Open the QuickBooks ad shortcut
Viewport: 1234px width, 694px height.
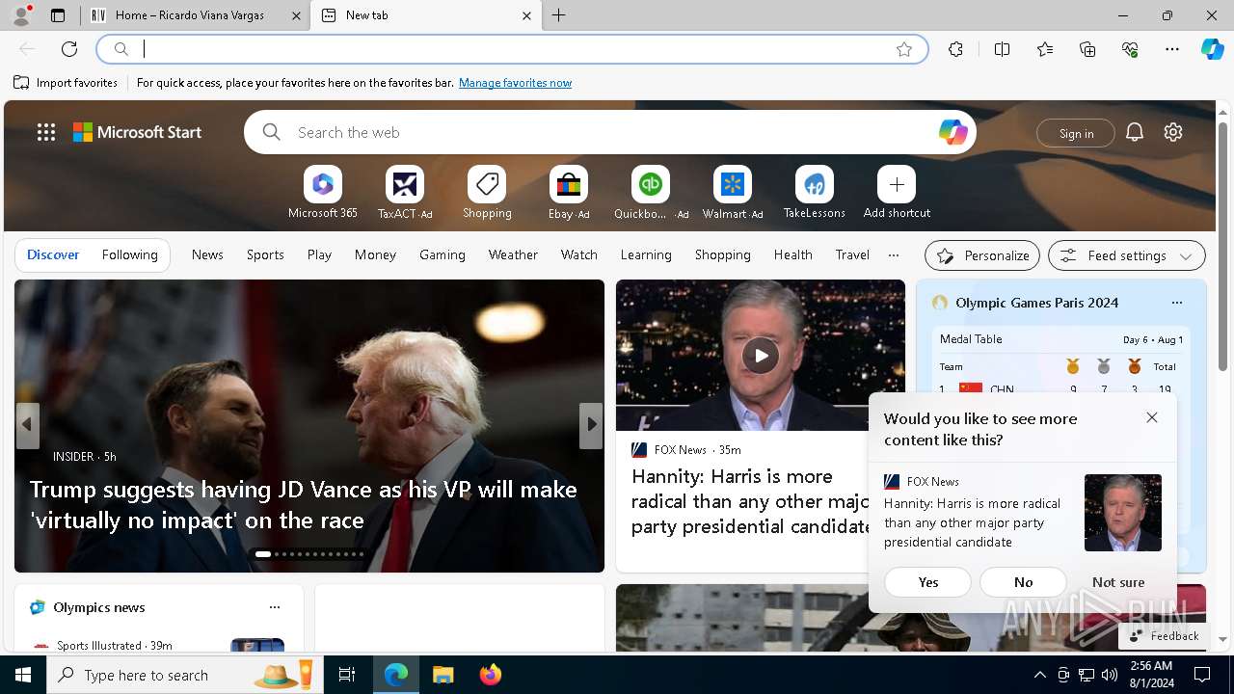(x=651, y=194)
